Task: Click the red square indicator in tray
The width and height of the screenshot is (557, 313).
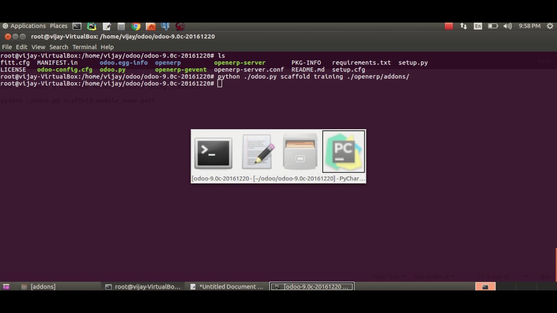Action: [x=449, y=26]
